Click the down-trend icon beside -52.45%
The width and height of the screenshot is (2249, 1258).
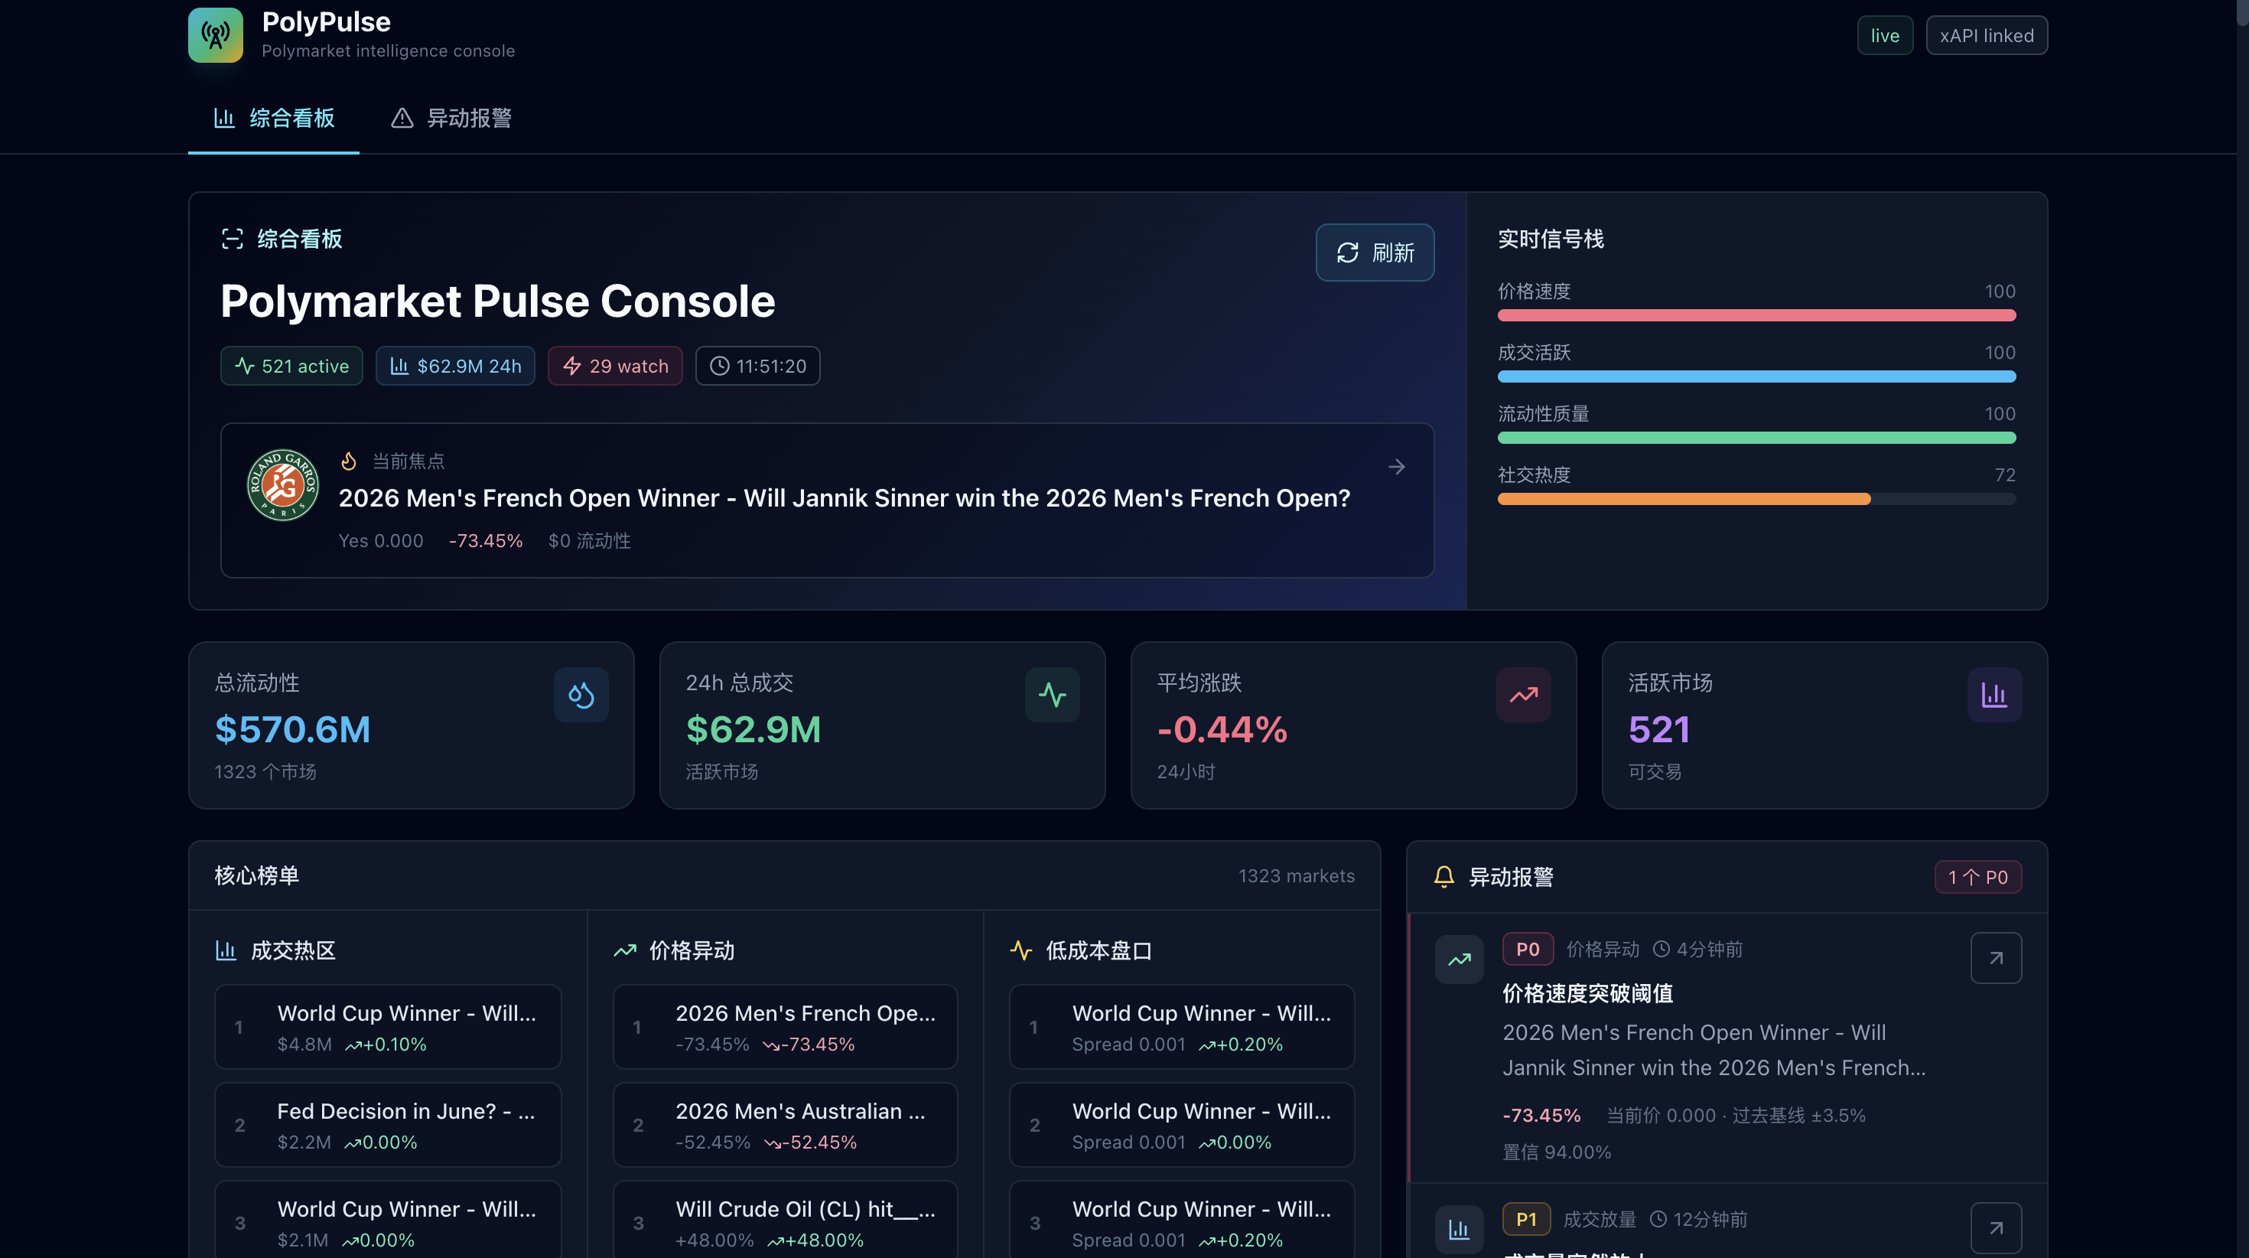click(x=773, y=1143)
